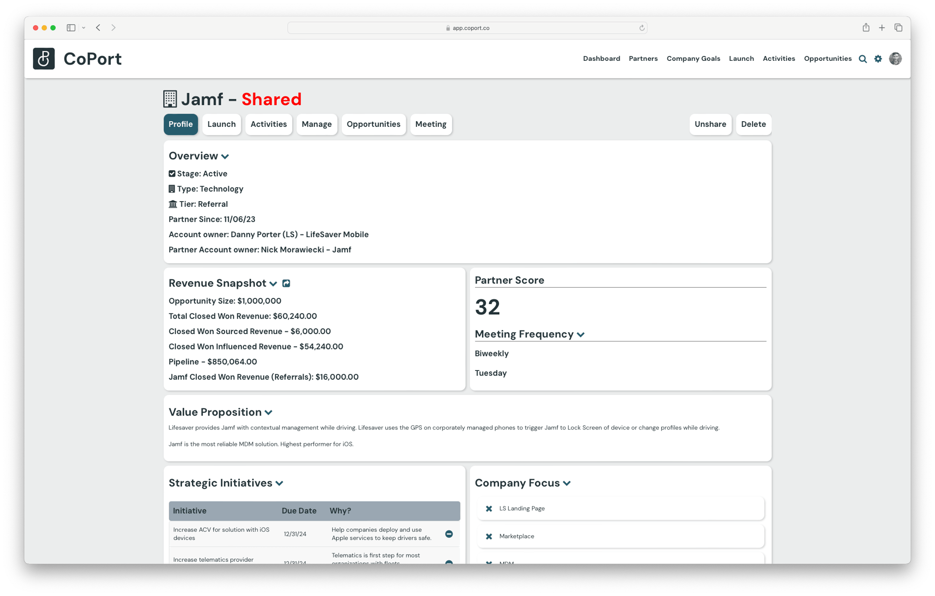Open settings via the gear icon

(878, 59)
